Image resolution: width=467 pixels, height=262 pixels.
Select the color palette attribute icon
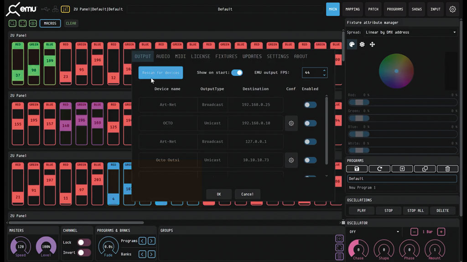pos(352,44)
